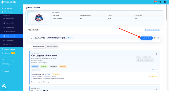Viewport: 169px width, 91px height.
Task: Click the Aurora Stingrays club logo
Action: (39, 18)
